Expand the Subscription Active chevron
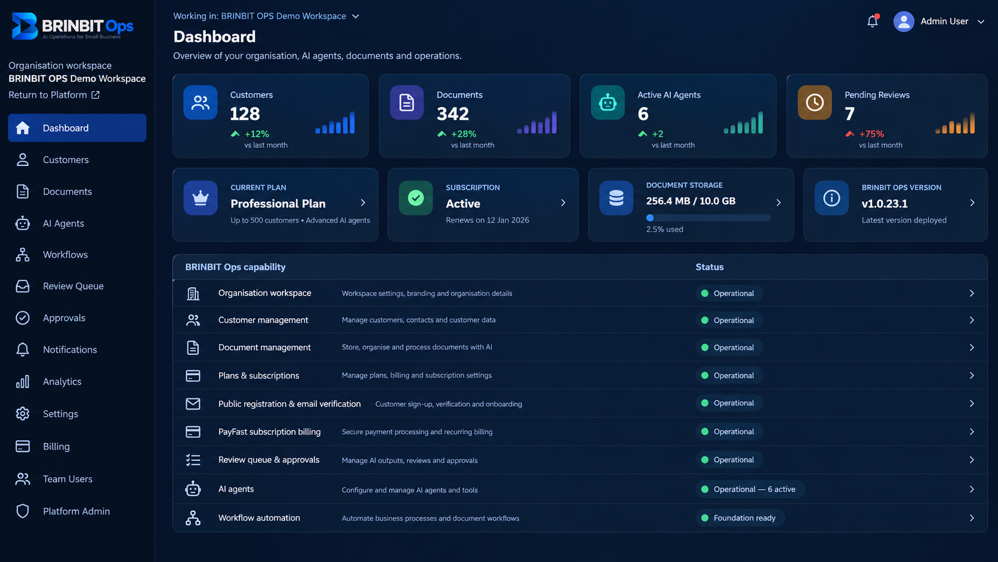 pyautogui.click(x=563, y=202)
